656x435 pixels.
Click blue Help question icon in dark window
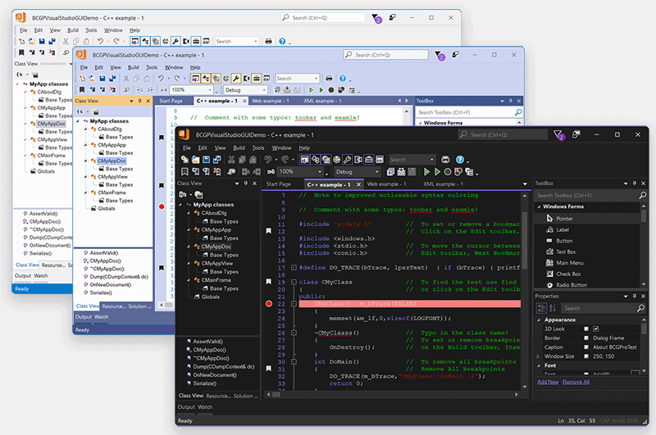click(459, 160)
